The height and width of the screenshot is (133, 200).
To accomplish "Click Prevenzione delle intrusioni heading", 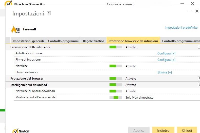I will click(30, 47).
